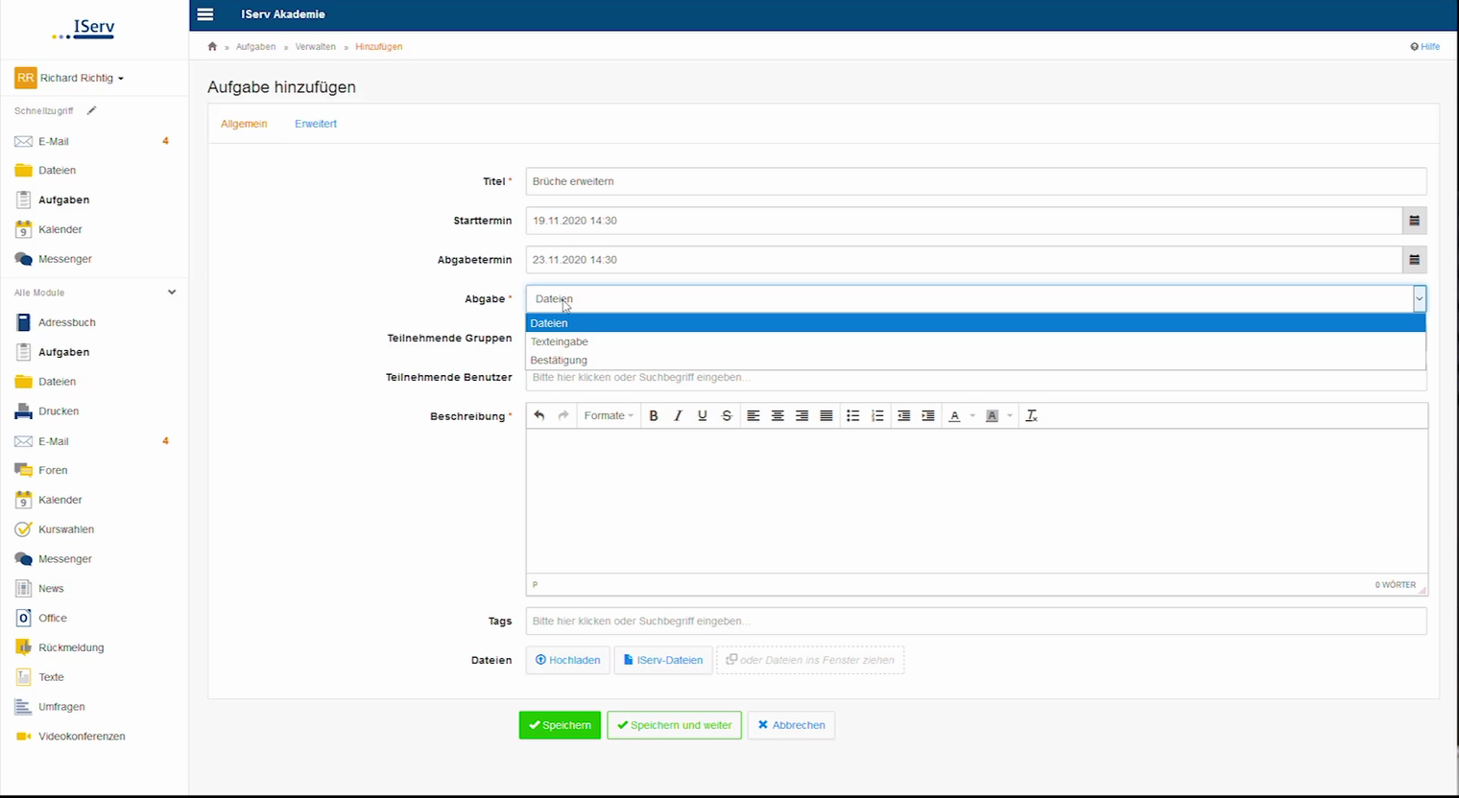Image resolution: width=1459 pixels, height=798 pixels.
Task: Open the Abgabetermin calendar picker icon
Action: point(1414,260)
